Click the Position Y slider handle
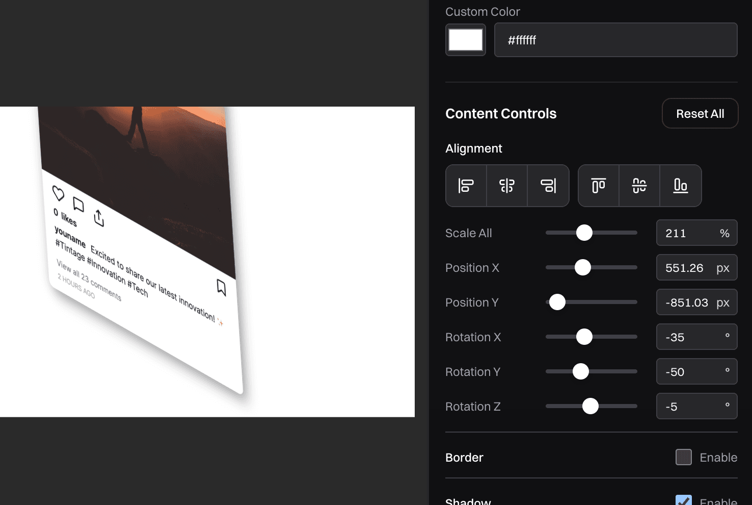This screenshot has width=752, height=505. point(557,302)
